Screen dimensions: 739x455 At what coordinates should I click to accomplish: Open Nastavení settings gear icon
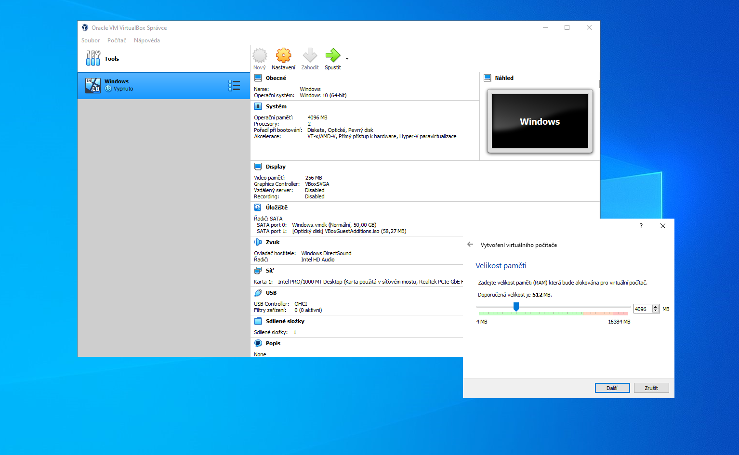tap(283, 56)
